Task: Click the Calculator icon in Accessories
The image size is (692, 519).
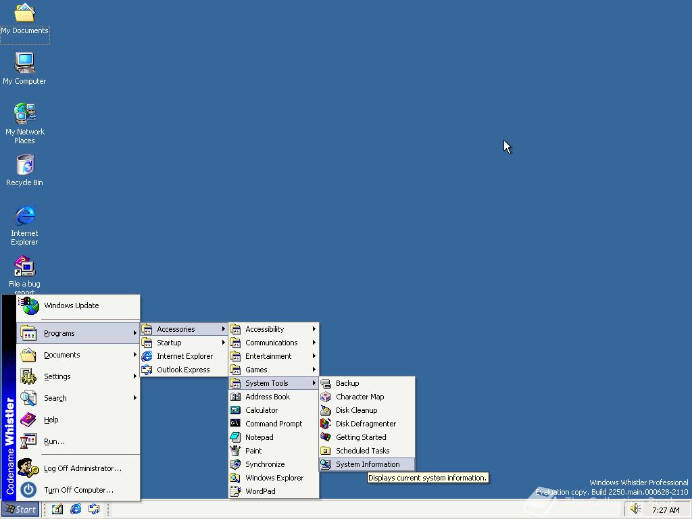Action: point(235,410)
